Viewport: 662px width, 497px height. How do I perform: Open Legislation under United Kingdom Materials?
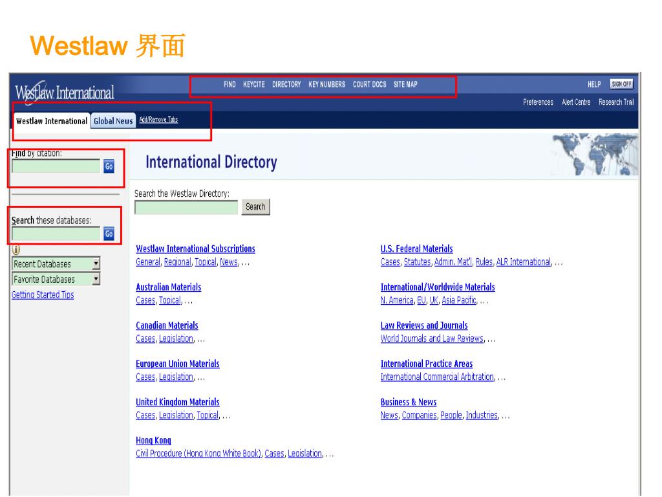(176, 415)
